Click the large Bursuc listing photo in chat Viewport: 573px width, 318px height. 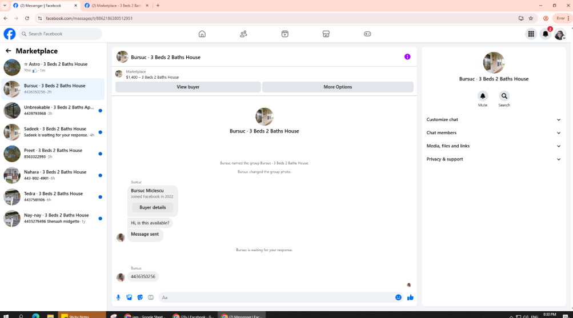click(264, 117)
